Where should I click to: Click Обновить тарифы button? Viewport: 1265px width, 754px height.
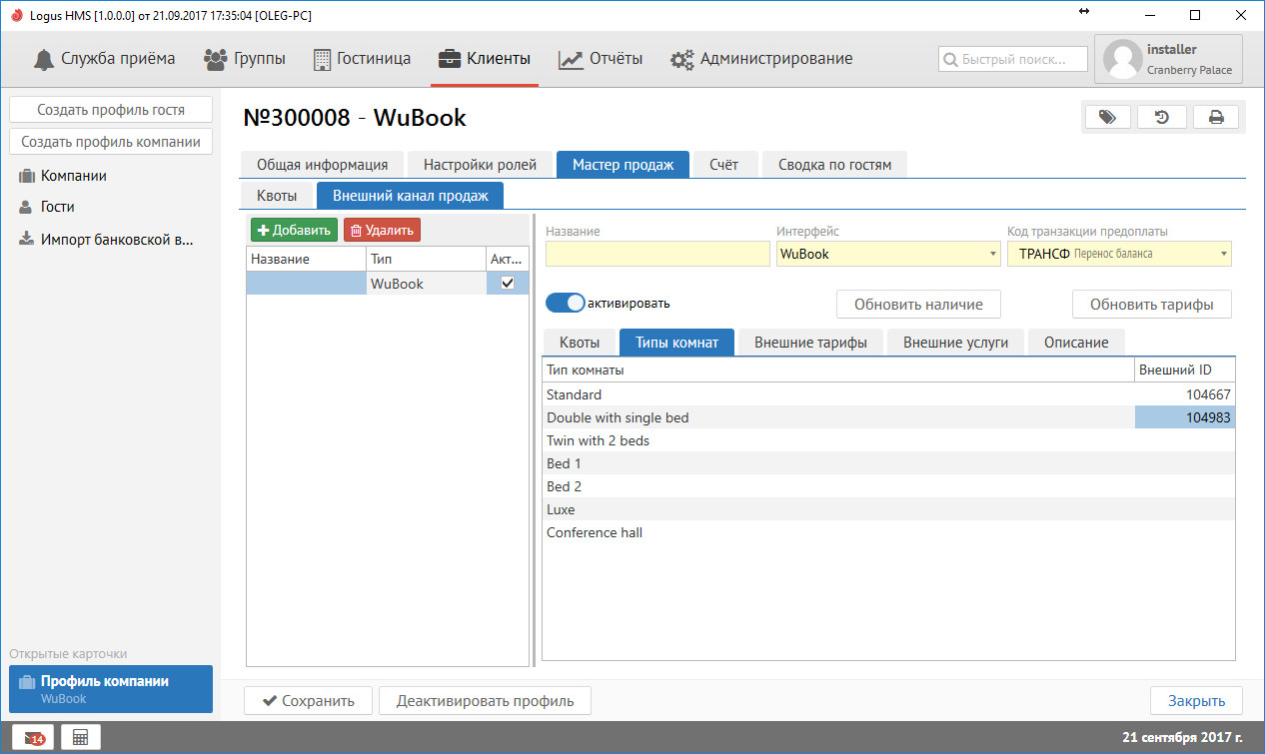pos(1152,305)
